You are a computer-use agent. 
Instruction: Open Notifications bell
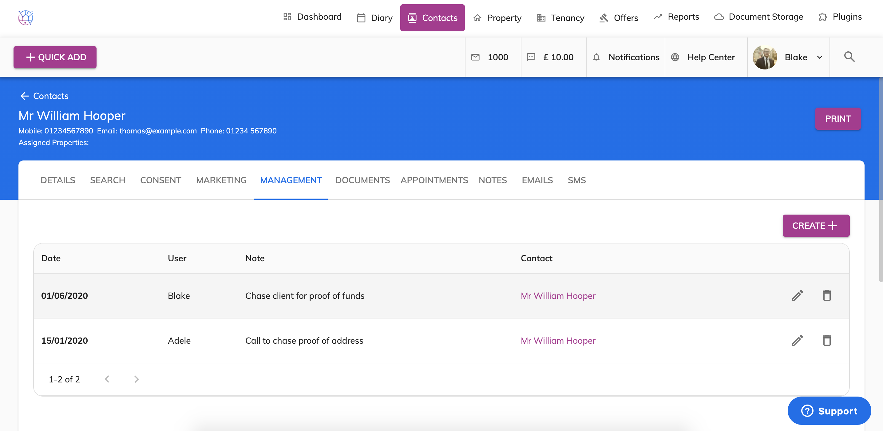point(596,57)
